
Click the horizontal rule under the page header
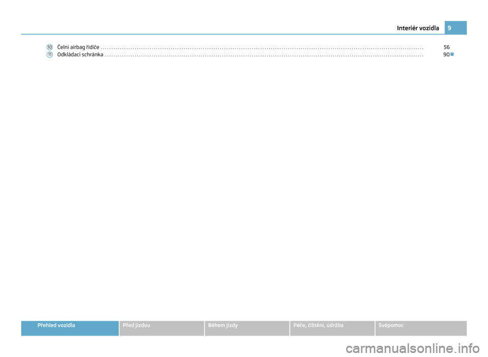[229, 35]
